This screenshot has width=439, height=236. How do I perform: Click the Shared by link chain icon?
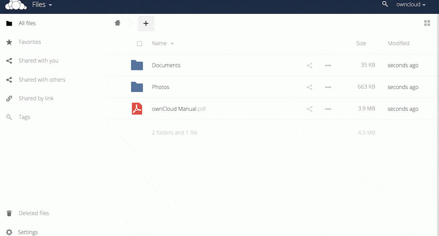[x=9, y=98]
